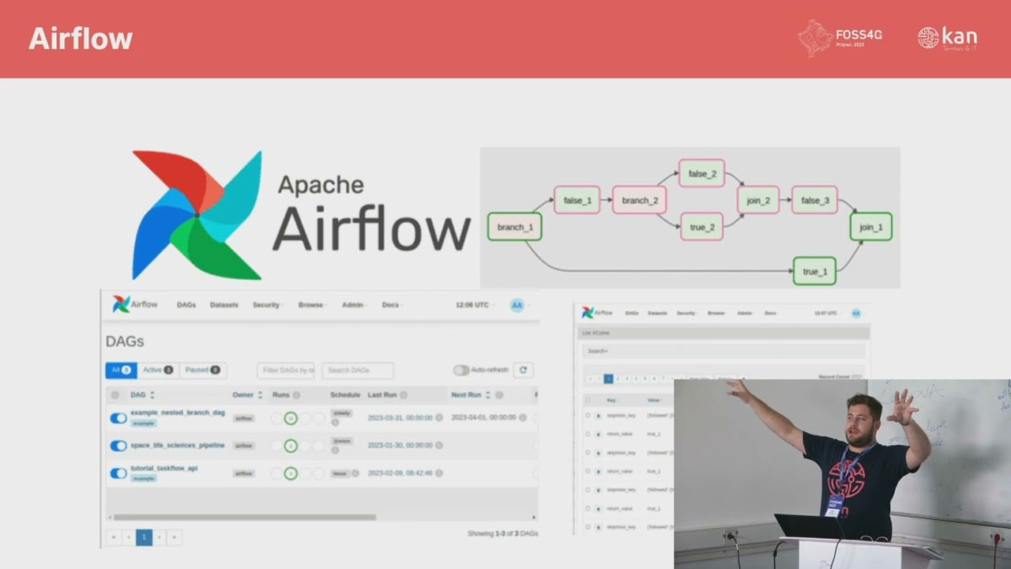1011x569 pixels.
Task: Click the Airflow logo in the DAGs page navbar
Action: tap(135, 304)
